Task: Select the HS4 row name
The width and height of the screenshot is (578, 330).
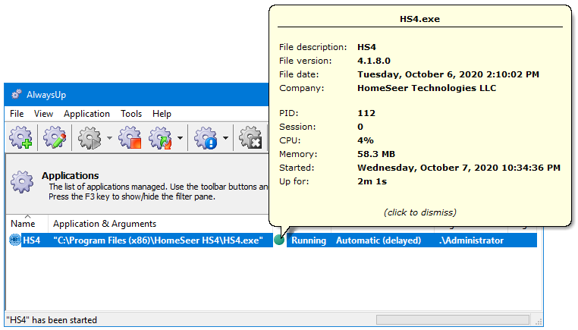Action: point(31,240)
